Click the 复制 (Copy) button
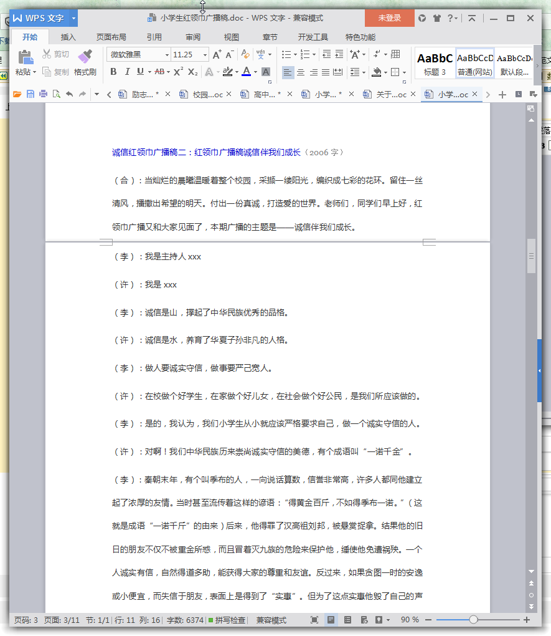 point(56,72)
